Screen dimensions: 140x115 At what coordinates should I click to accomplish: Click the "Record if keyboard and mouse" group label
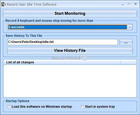click(49, 21)
